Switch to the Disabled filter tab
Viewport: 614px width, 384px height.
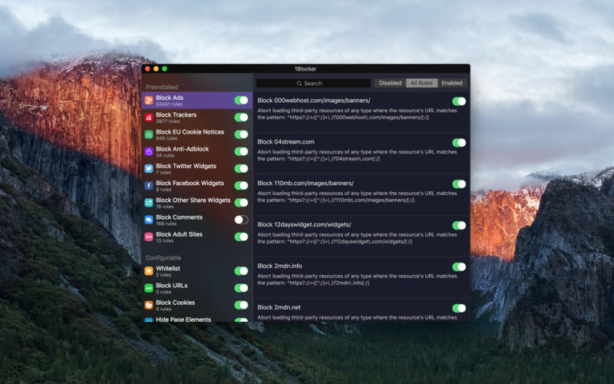click(390, 83)
